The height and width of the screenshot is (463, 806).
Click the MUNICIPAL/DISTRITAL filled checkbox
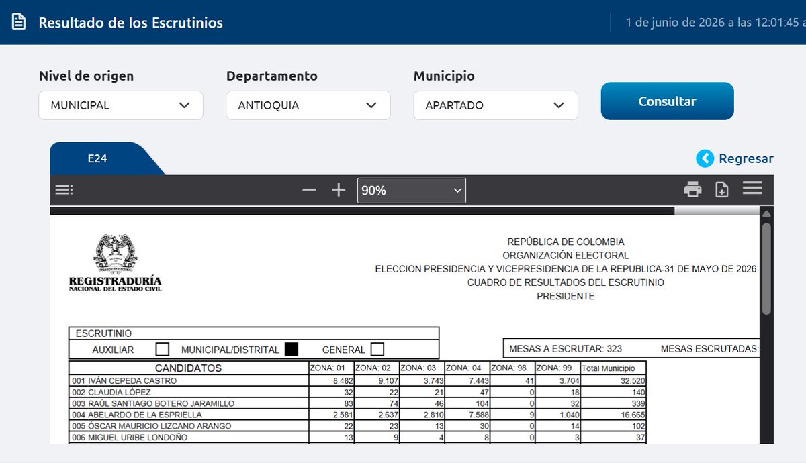pyautogui.click(x=291, y=349)
